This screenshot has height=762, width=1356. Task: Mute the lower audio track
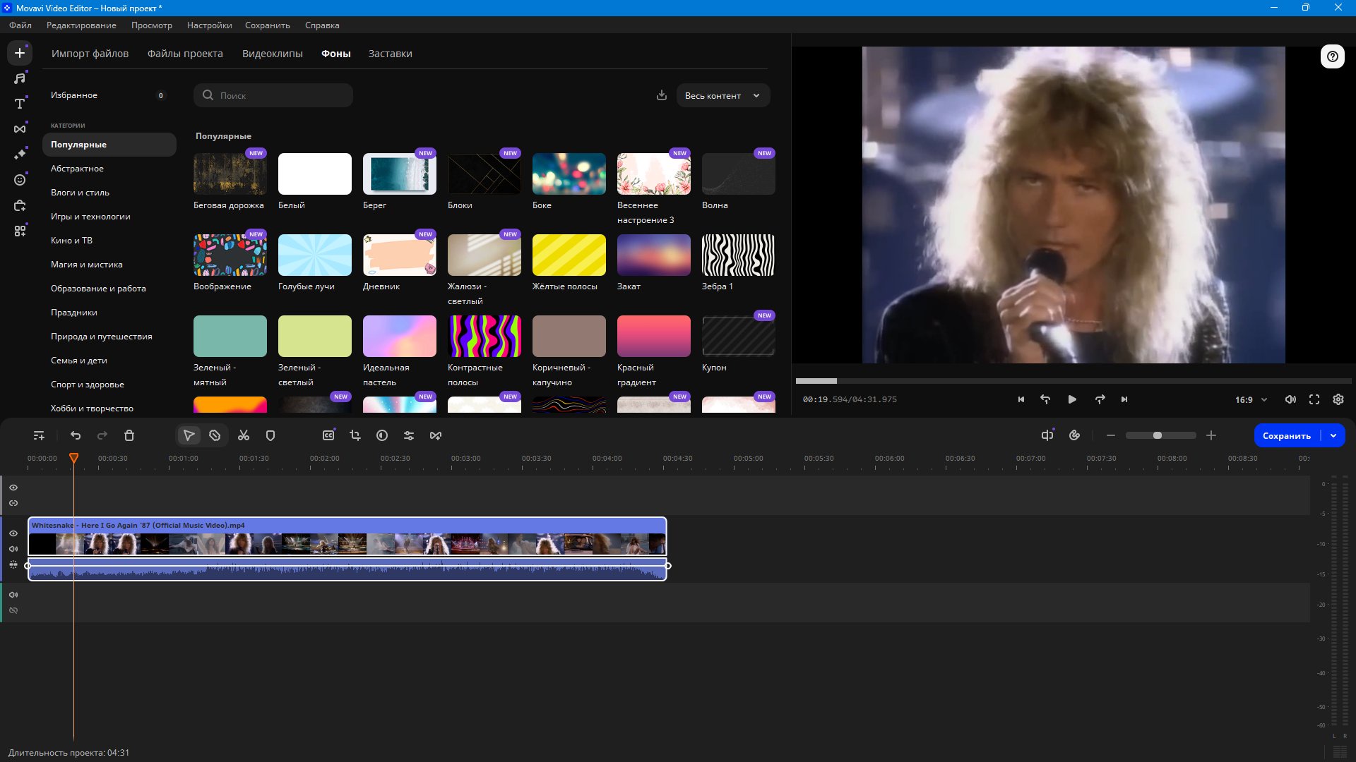13,595
